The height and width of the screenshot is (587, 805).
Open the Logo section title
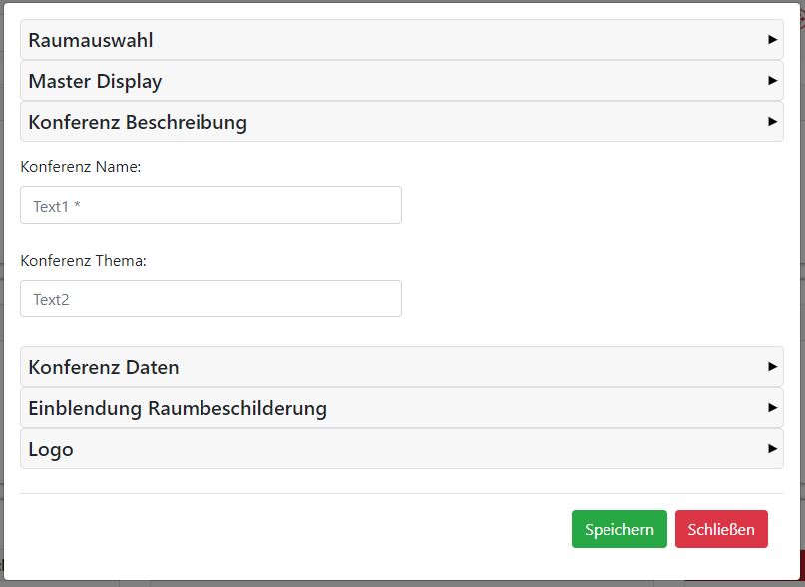click(x=51, y=450)
